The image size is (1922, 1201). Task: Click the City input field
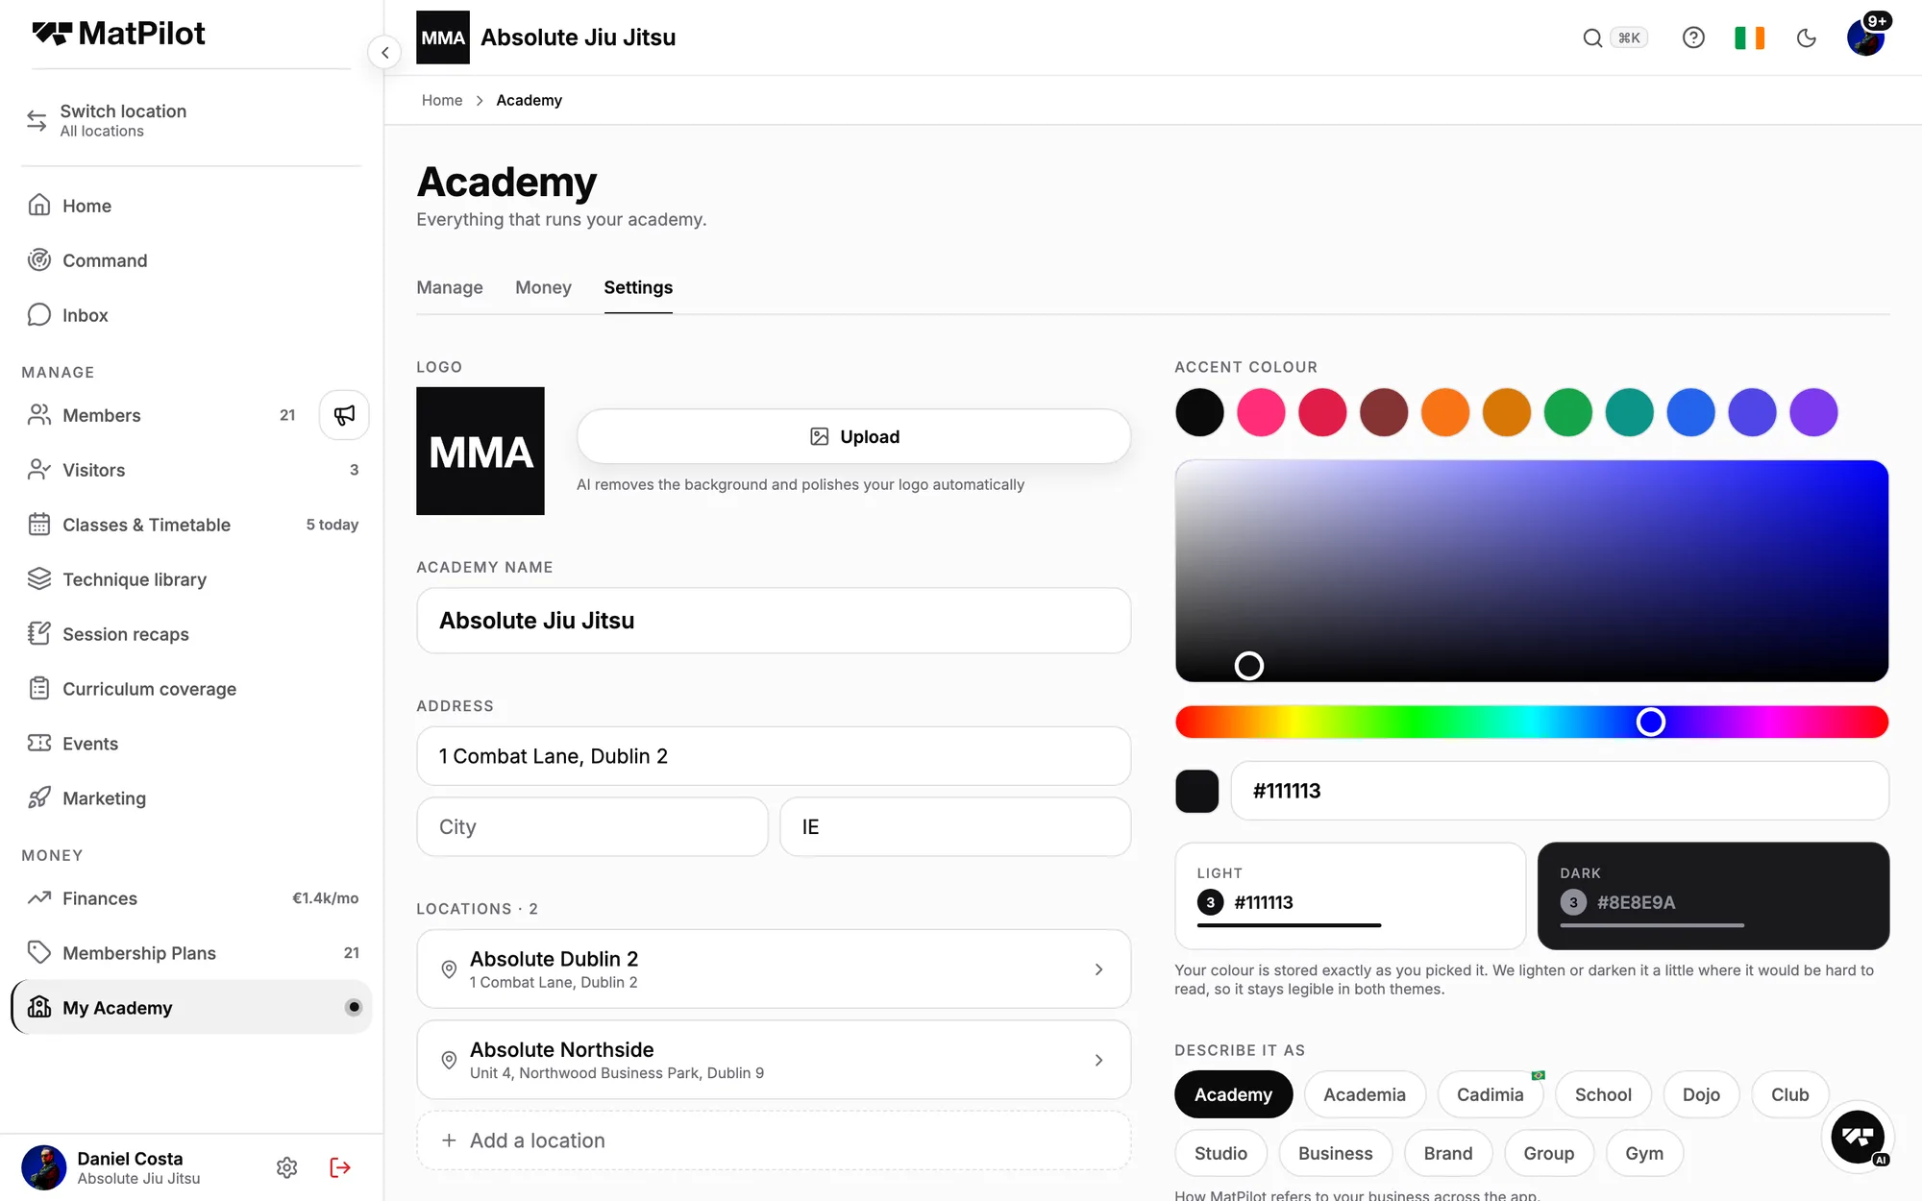click(x=592, y=827)
